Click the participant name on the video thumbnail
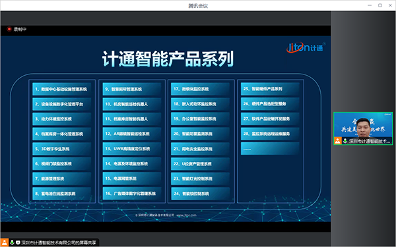396x247 pixels. [369, 141]
